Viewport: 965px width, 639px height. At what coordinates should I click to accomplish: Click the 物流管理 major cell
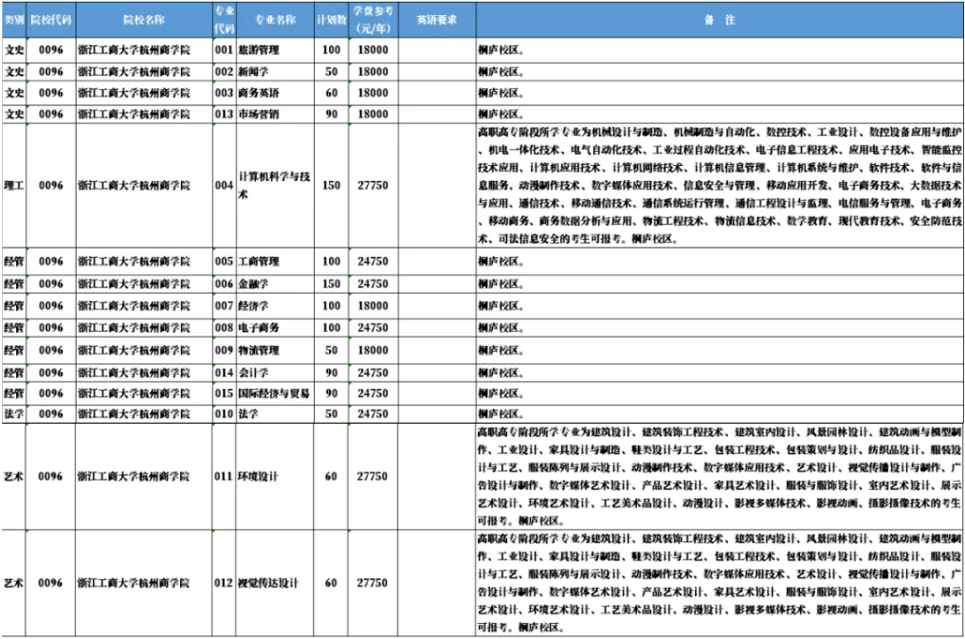pos(258,350)
